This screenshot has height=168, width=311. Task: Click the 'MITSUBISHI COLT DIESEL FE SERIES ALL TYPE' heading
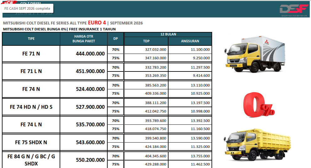[45, 23]
